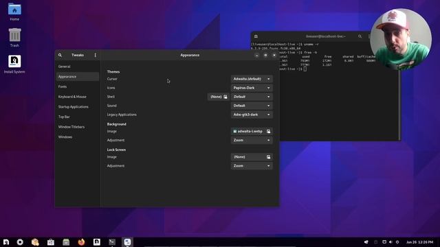Open the Tweaks three-dot menu

pyautogui.click(x=96, y=55)
